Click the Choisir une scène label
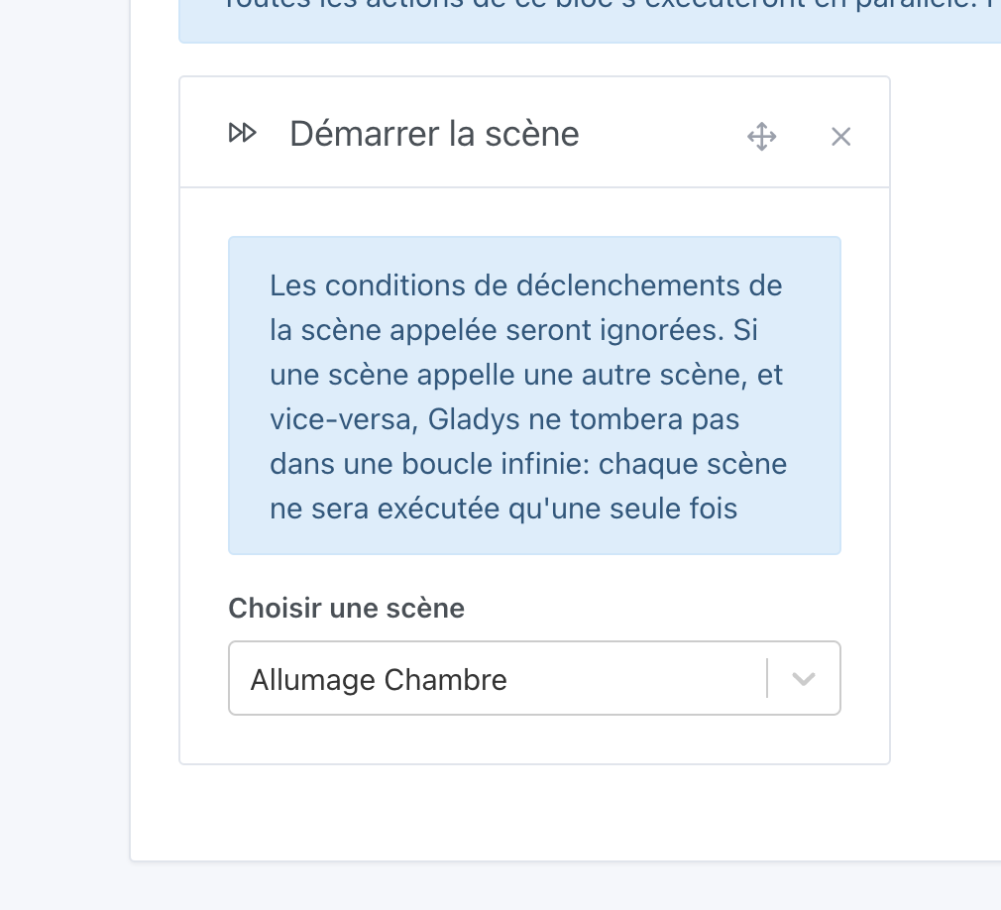This screenshot has height=910, width=1001. (346, 608)
